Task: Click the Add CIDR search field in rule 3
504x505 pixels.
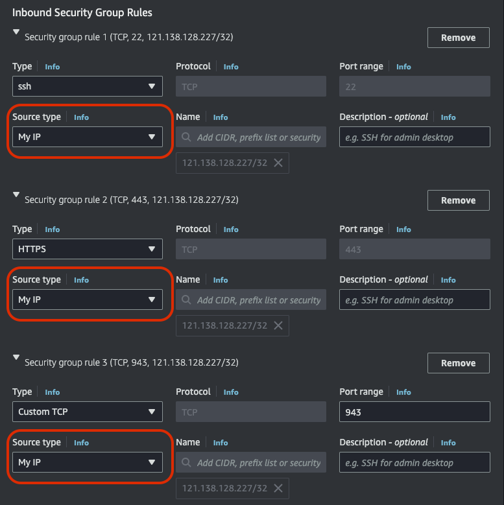Action: (251, 462)
